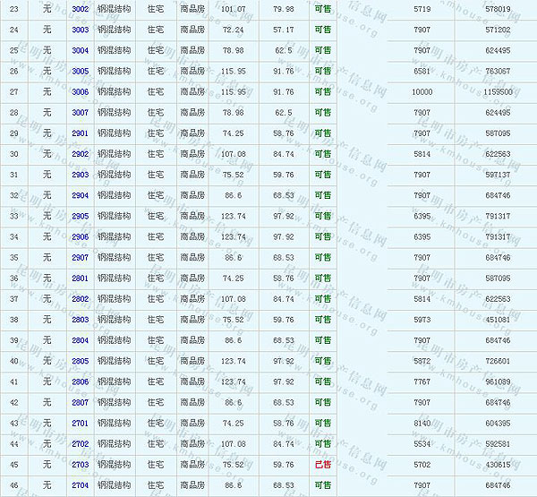Viewport: 537px width, 497px height.
Task: Select room 3006 link
Action: pos(80,92)
